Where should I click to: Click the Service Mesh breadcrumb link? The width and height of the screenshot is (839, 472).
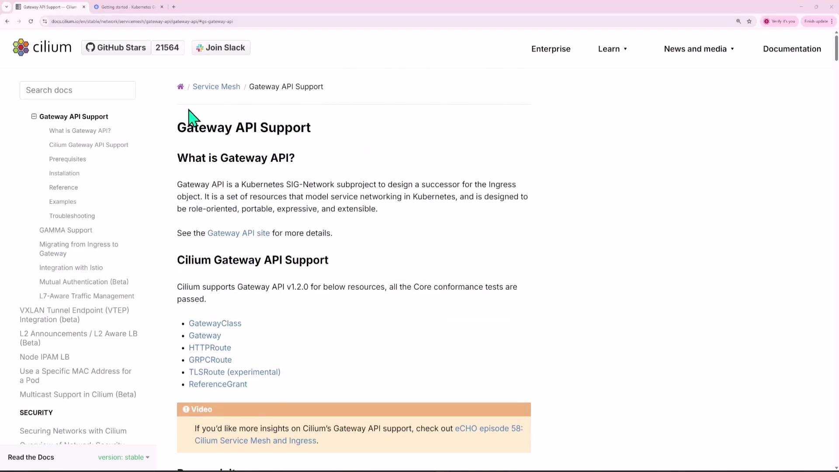[x=216, y=87]
